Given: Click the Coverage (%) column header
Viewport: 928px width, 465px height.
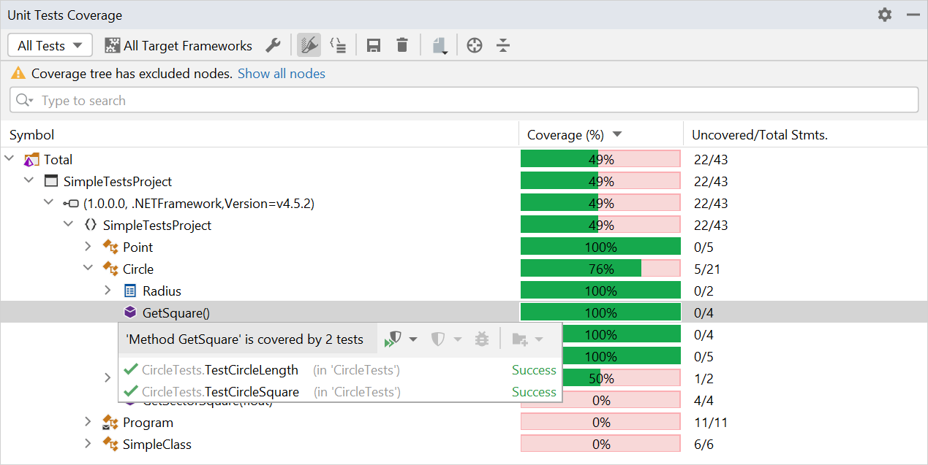Looking at the screenshot, I should [x=565, y=135].
